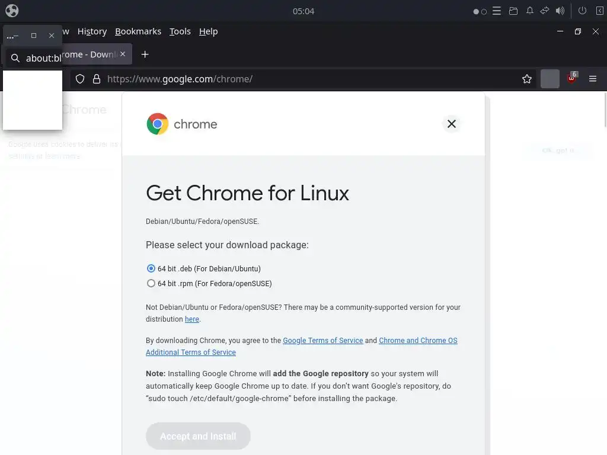Show tracking protection shield info

point(80,79)
